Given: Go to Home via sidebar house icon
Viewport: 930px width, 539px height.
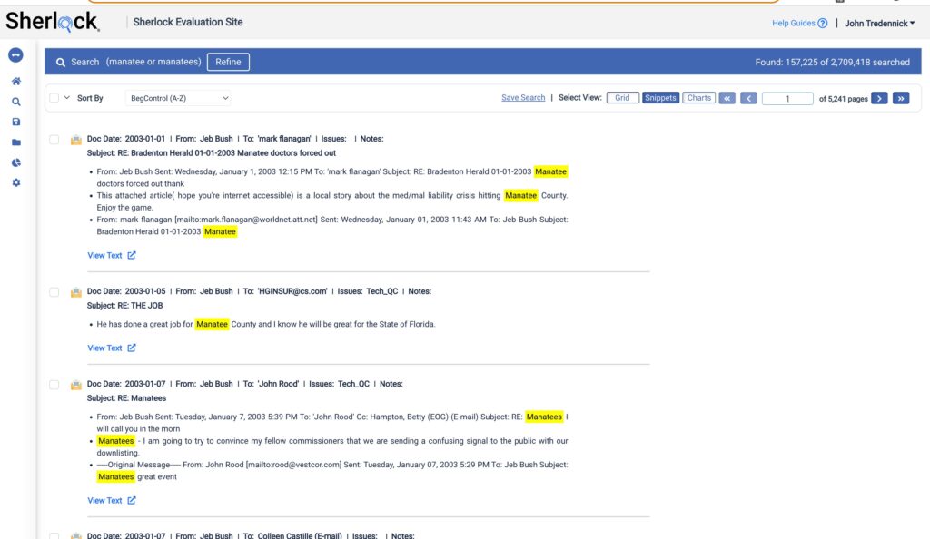Looking at the screenshot, I should point(15,82).
